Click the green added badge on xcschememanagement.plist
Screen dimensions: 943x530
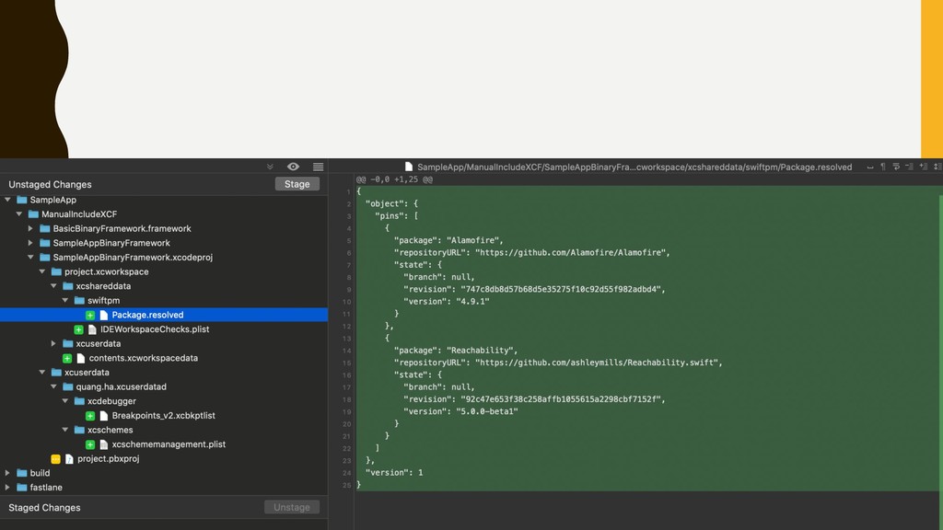click(x=90, y=444)
